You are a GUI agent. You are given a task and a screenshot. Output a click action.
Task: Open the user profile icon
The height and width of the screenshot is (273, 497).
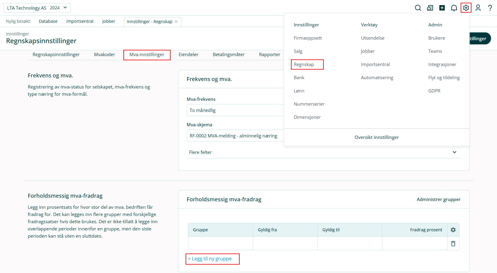click(478, 8)
